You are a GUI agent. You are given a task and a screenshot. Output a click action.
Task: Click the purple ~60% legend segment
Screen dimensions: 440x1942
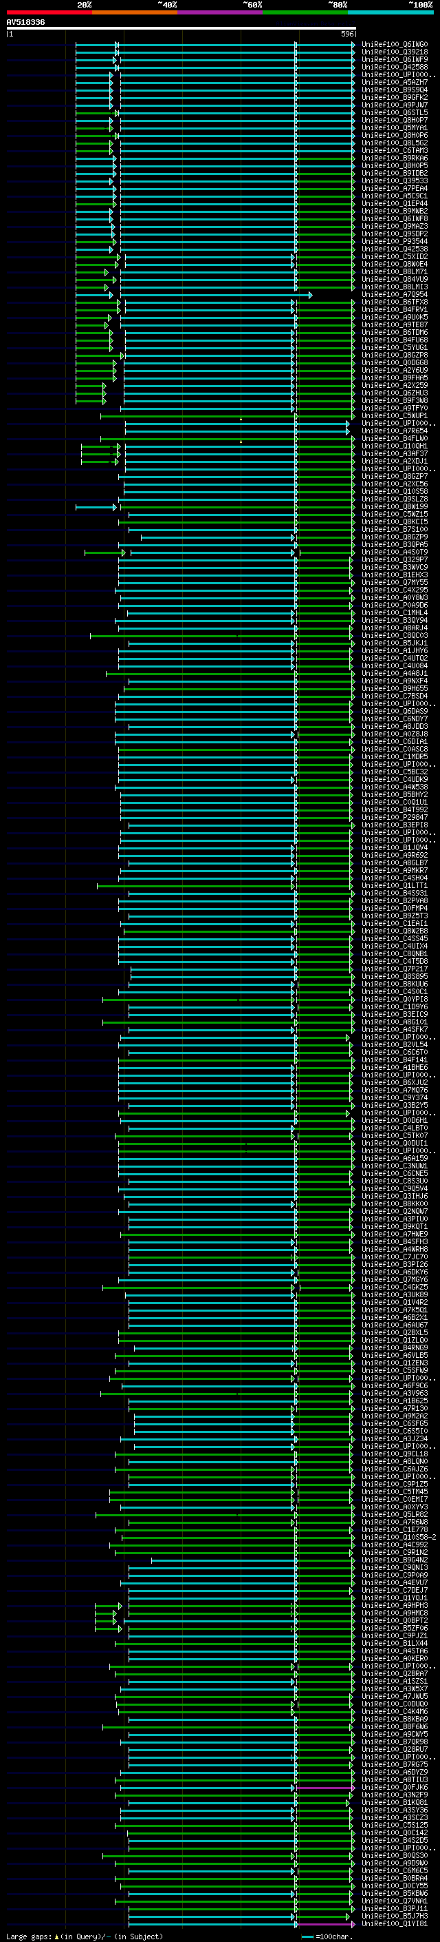(219, 12)
